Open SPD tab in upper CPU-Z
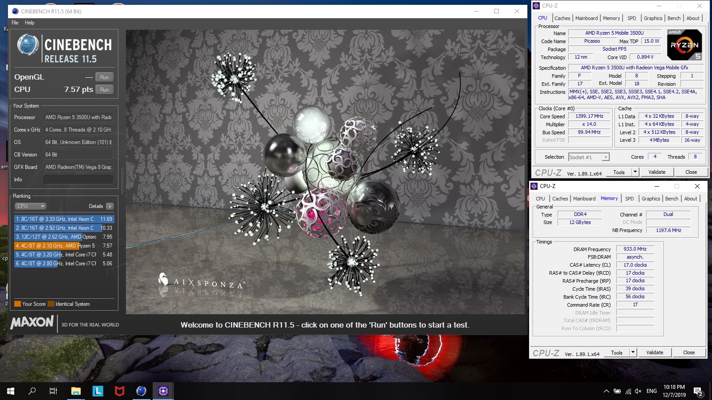 (632, 18)
